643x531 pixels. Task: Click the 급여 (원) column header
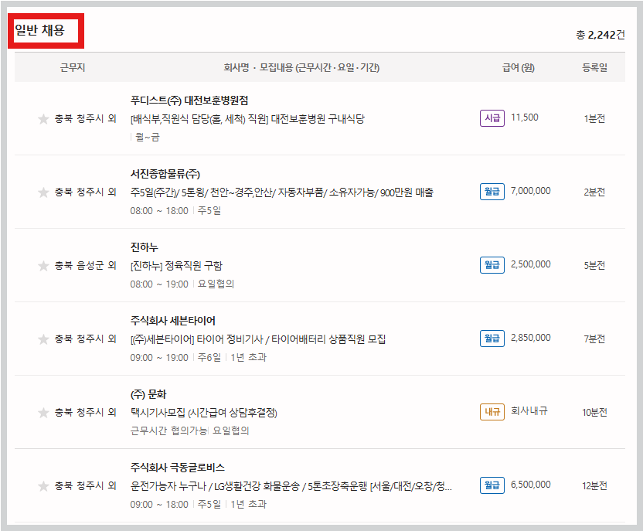[519, 67]
